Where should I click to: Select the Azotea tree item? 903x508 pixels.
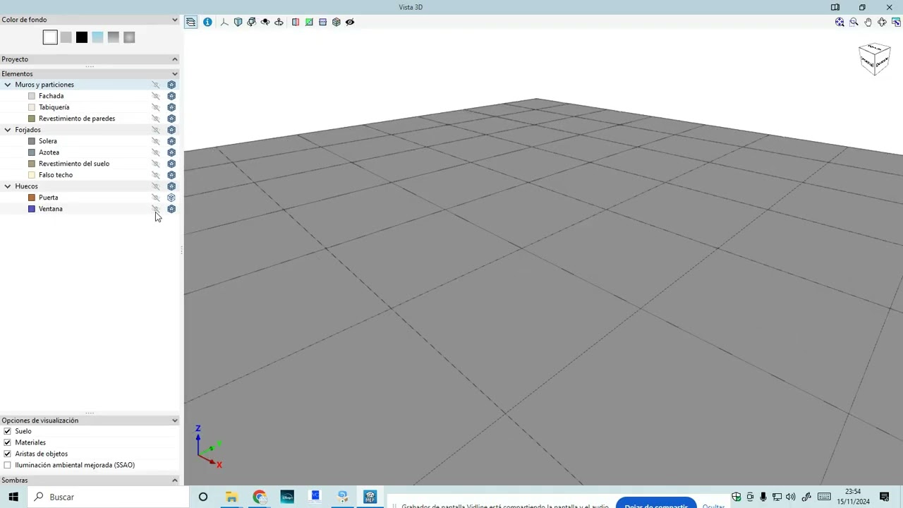click(x=49, y=152)
